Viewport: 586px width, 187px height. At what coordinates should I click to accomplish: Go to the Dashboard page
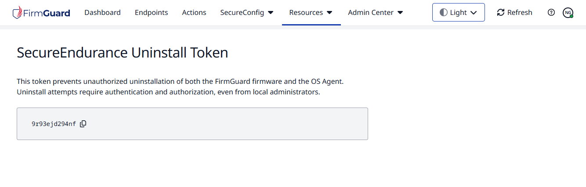coord(102,12)
